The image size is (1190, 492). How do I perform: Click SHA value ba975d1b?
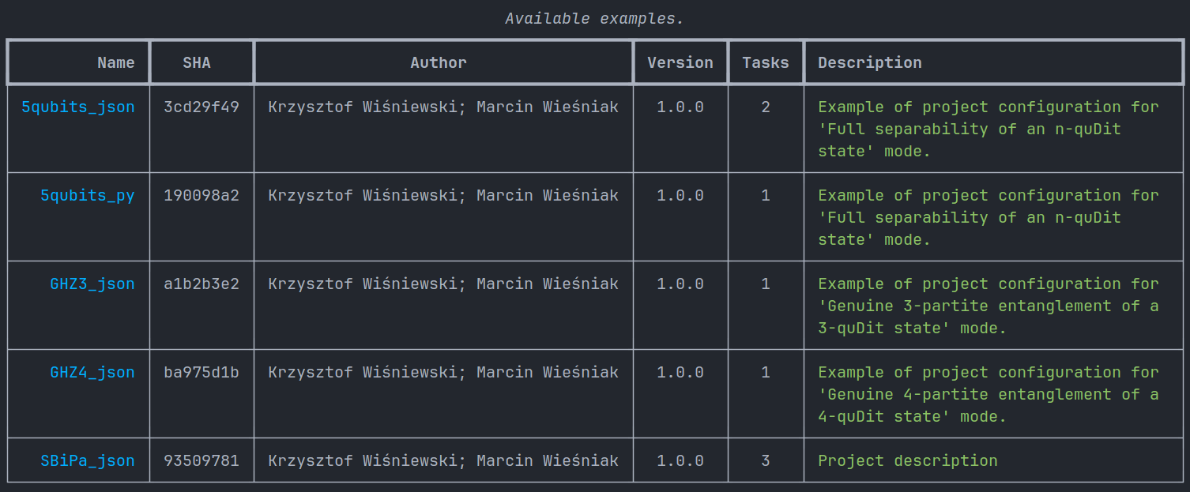pyautogui.click(x=201, y=373)
